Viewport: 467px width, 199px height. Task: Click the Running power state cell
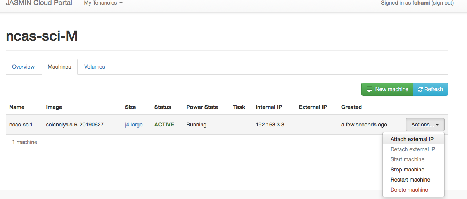(x=196, y=125)
